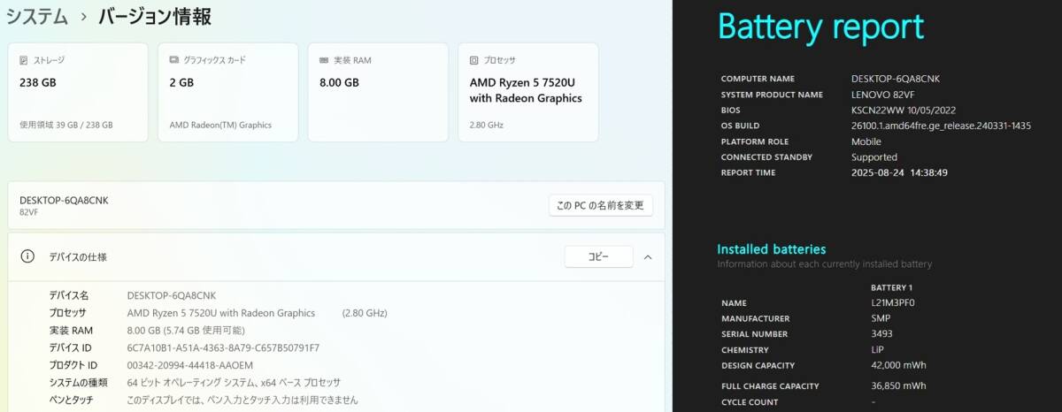Screen dimensions: 1062x412
Task: Open the システム breadcrumb link
Action: 37,17
